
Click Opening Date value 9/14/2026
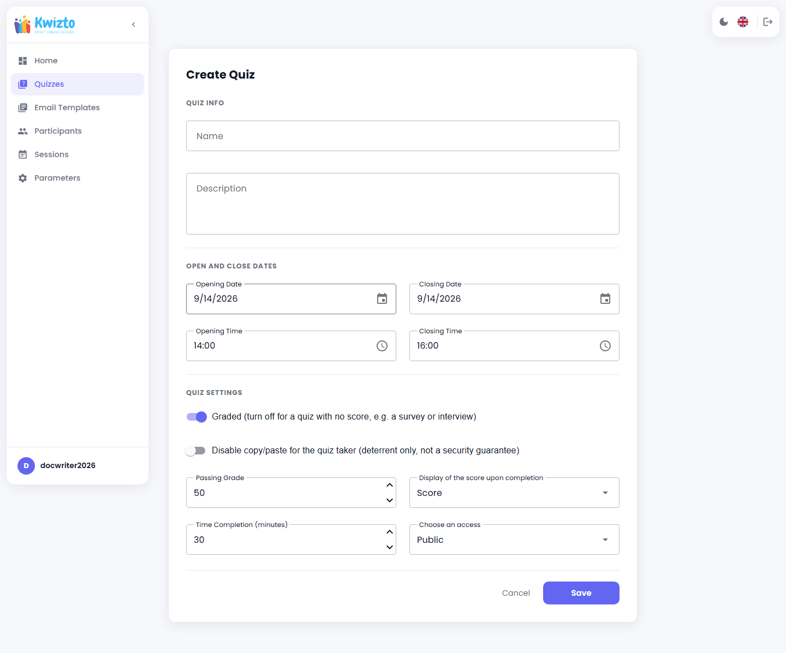point(216,299)
